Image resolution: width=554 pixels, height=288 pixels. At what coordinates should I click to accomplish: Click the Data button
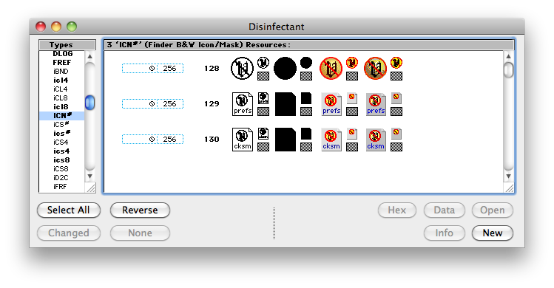tap(444, 210)
